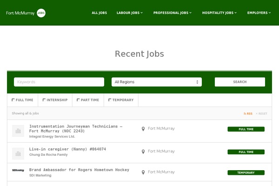Click location pin for Live-in caregiver job
Image resolution: width=279 pixels, height=186 pixels.
point(143,152)
